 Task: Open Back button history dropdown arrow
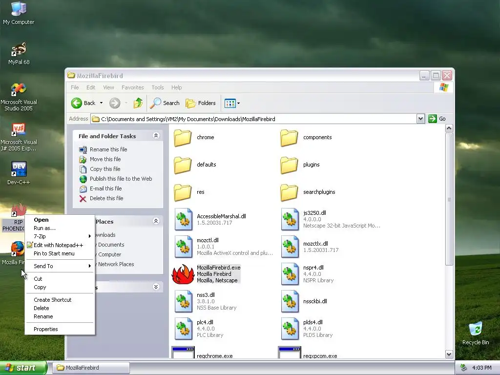(101, 103)
